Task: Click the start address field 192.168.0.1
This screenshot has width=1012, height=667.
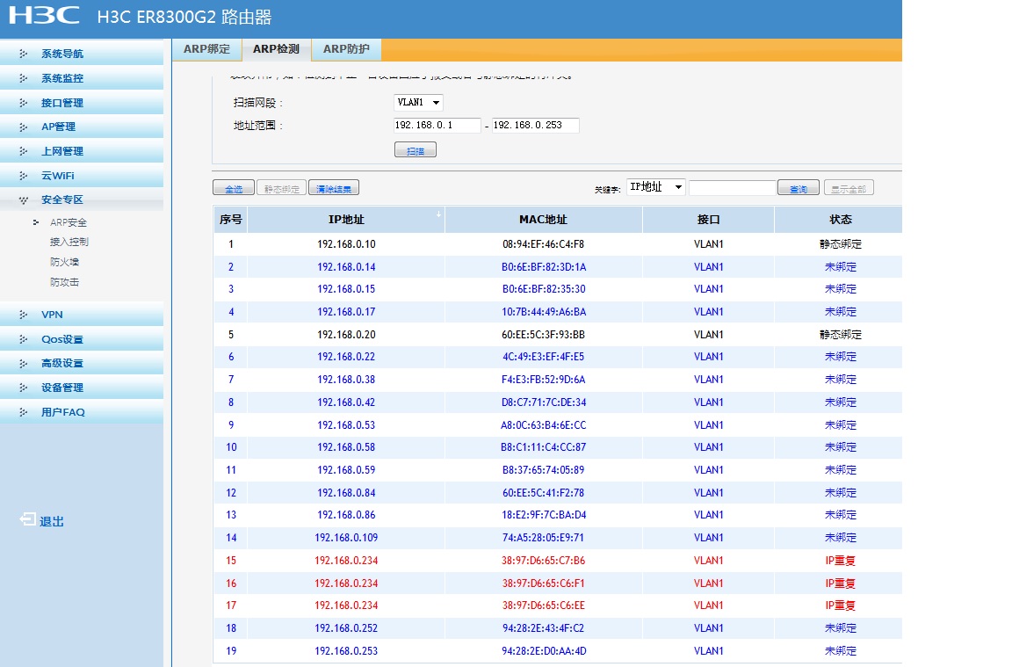Action: point(437,126)
